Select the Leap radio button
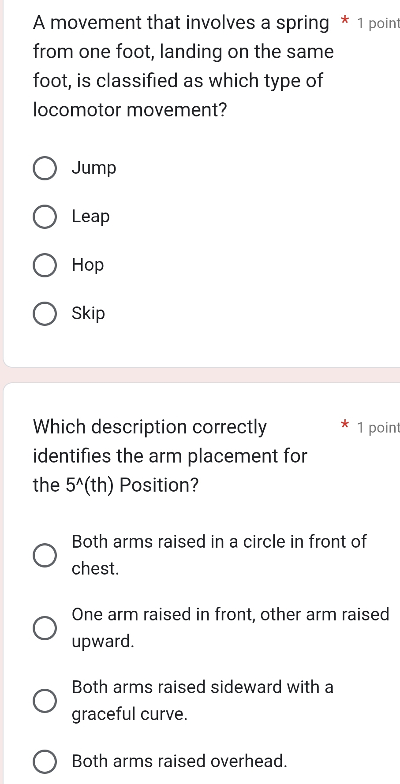 (44, 217)
